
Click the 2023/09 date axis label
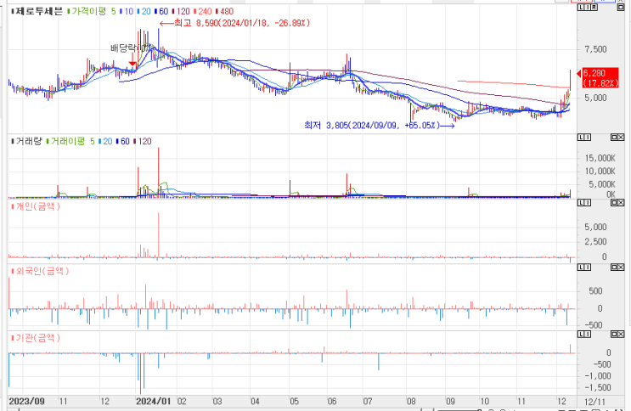pyautogui.click(x=26, y=402)
